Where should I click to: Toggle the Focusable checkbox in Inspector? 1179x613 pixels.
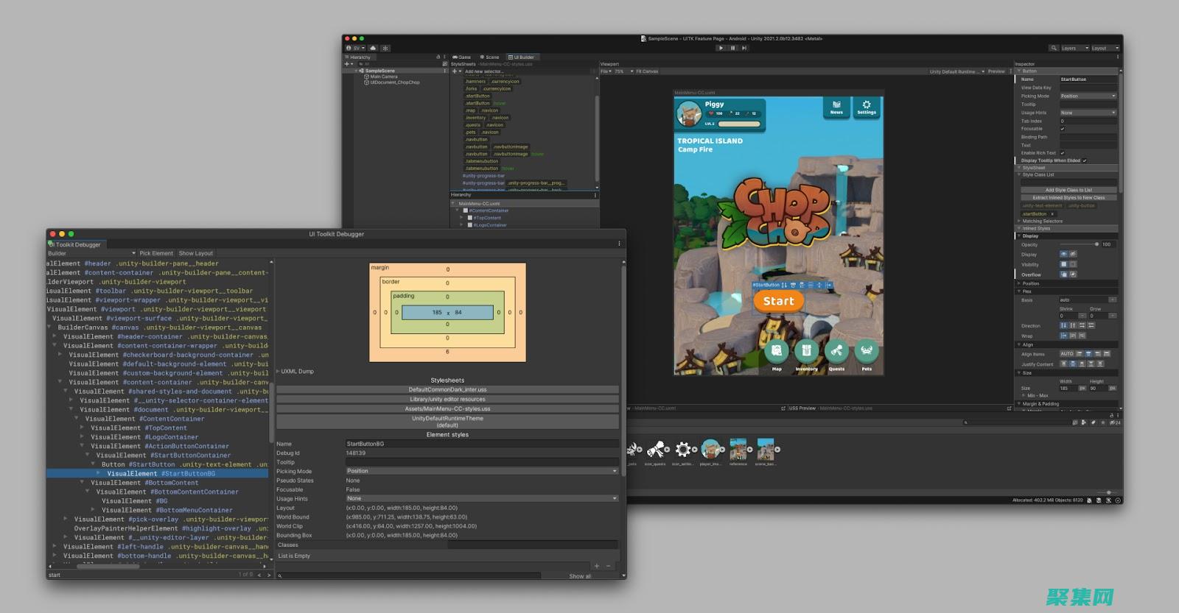point(1062,129)
